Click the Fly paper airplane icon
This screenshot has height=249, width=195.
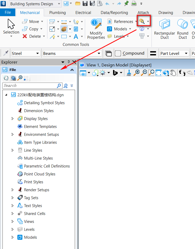tap(190, 73)
